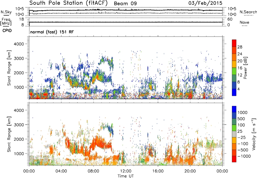Click the '12' label on Power color bar
Viewport: 257px width, 178px height.
click(x=240, y=75)
